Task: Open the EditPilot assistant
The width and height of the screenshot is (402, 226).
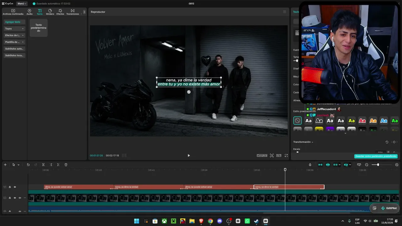Action: coord(389,208)
